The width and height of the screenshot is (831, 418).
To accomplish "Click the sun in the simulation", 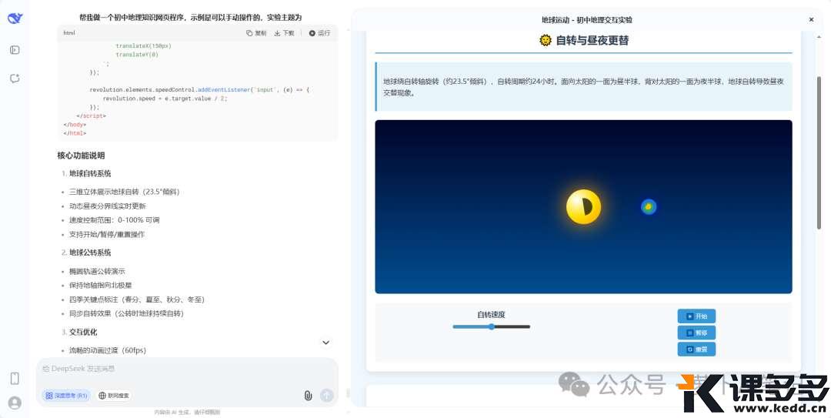I will click(583, 207).
